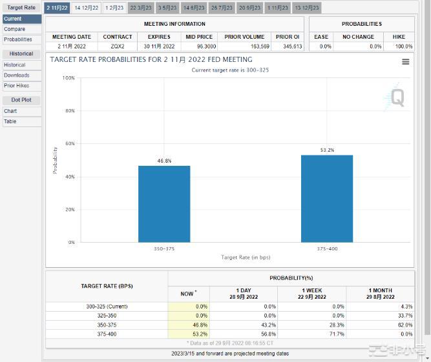Switch to the 1 2月23 meeting tab
The width and height of the screenshot is (431, 362).
[114, 8]
